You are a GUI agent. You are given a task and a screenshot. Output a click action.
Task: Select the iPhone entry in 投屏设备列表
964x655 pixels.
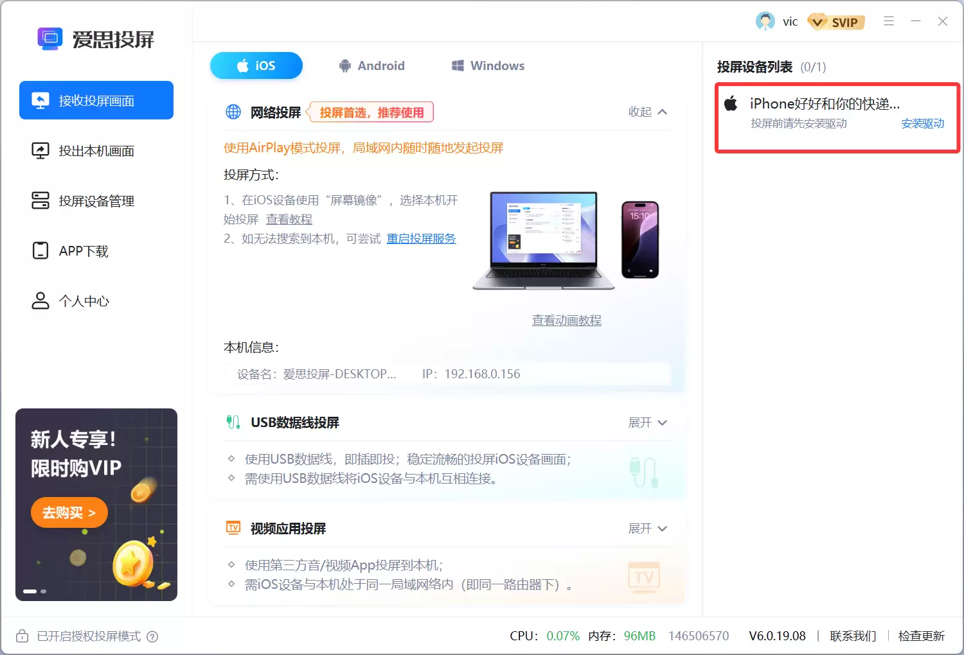point(826,103)
